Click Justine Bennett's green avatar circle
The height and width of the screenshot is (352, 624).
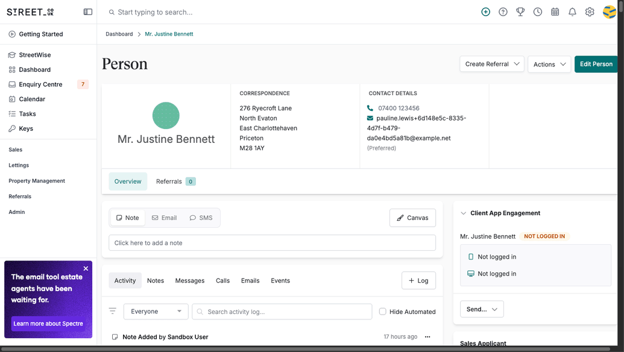click(x=166, y=116)
